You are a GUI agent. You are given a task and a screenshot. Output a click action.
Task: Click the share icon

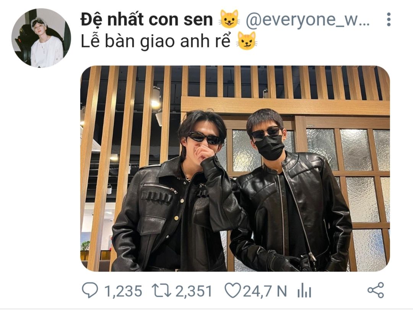[376, 290]
